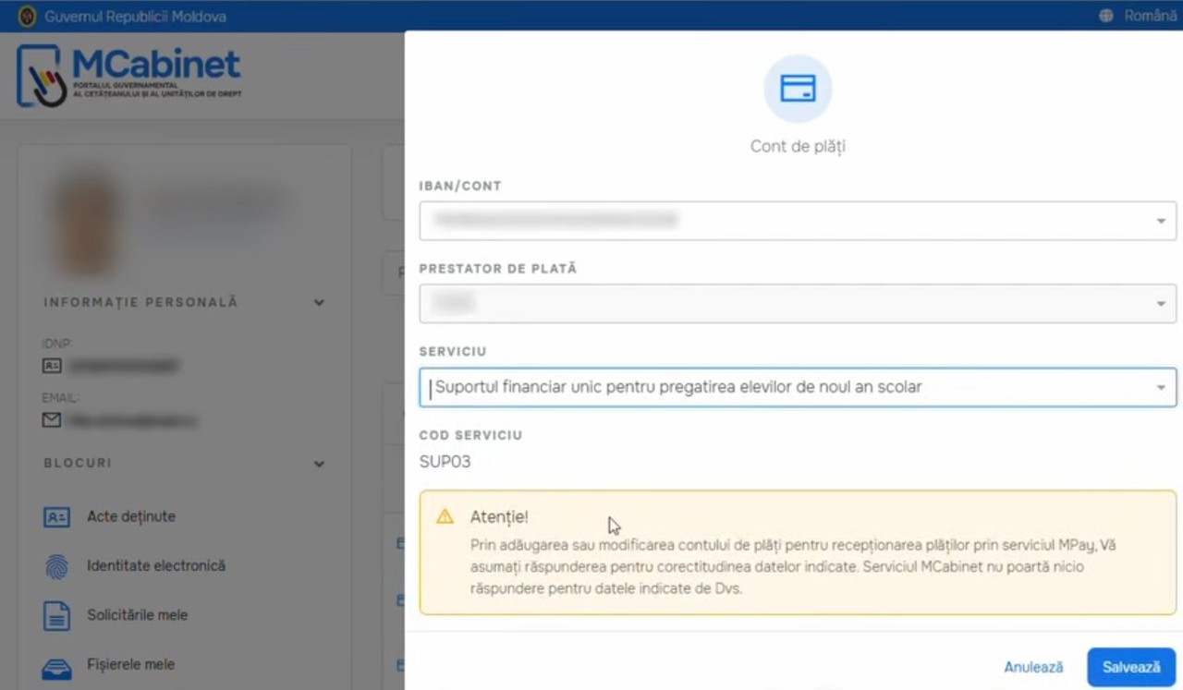1183x690 pixels.
Task: Open the IBAN/CONT dropdown
Action: pyautogui.click(x=1160, y=221)
